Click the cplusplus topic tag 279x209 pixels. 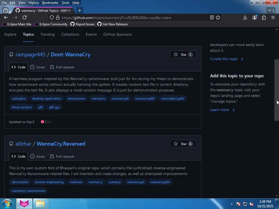coord(19,99)
